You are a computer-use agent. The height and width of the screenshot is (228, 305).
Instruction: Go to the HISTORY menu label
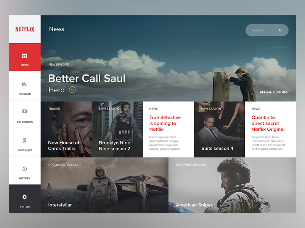pyautogui.click(x=25, y=178)
